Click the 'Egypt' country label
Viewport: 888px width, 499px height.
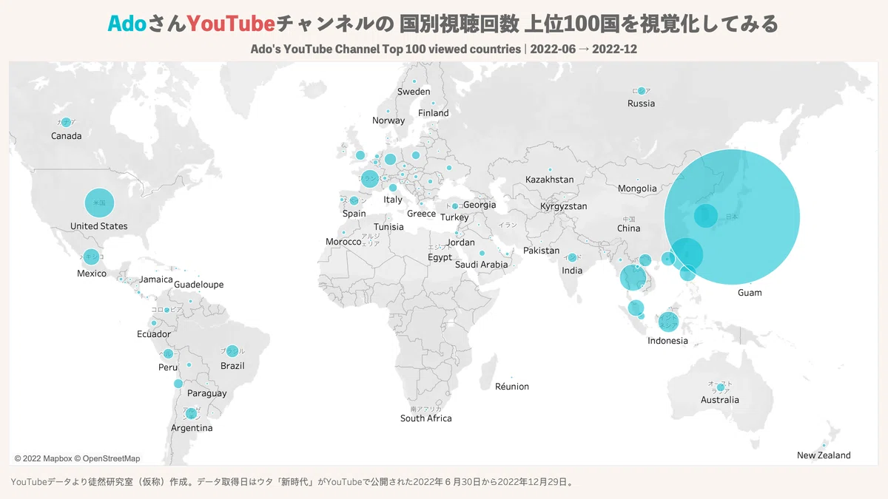tap(440, 257)
